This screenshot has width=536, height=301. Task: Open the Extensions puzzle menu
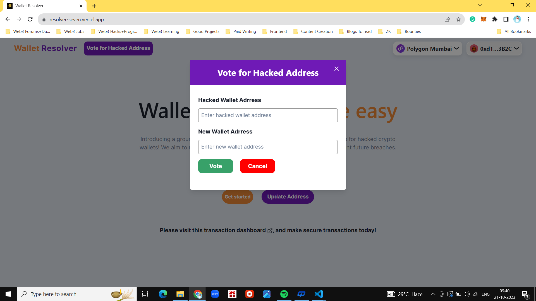(x=495, y=19)
